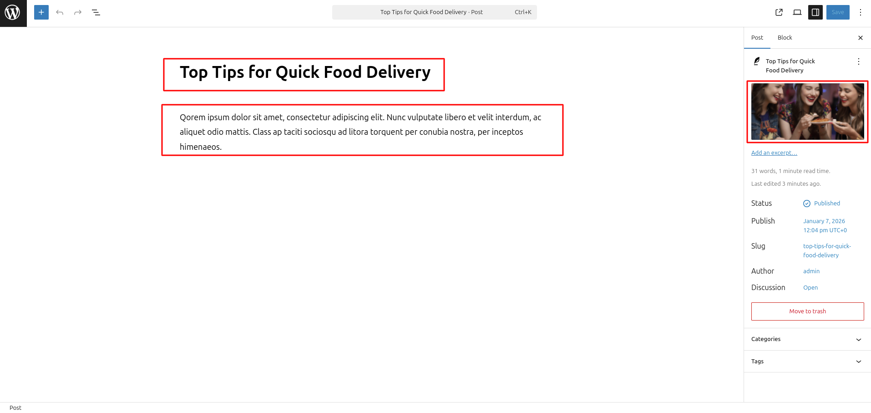
Task: Click the featured image thumbnail
Action: (807, 112)
